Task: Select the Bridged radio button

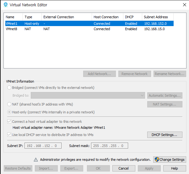Action: 9,88
